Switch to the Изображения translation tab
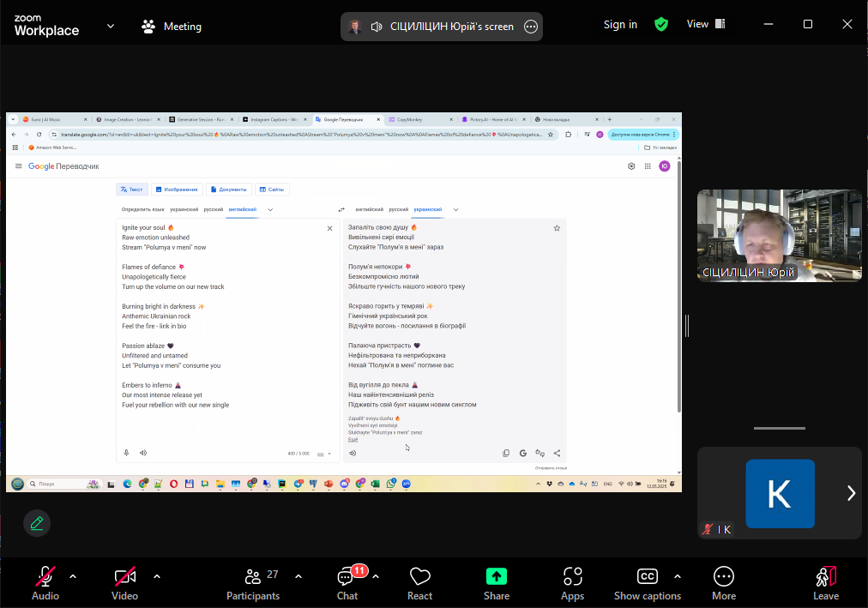868x608 pixels. 177,190
